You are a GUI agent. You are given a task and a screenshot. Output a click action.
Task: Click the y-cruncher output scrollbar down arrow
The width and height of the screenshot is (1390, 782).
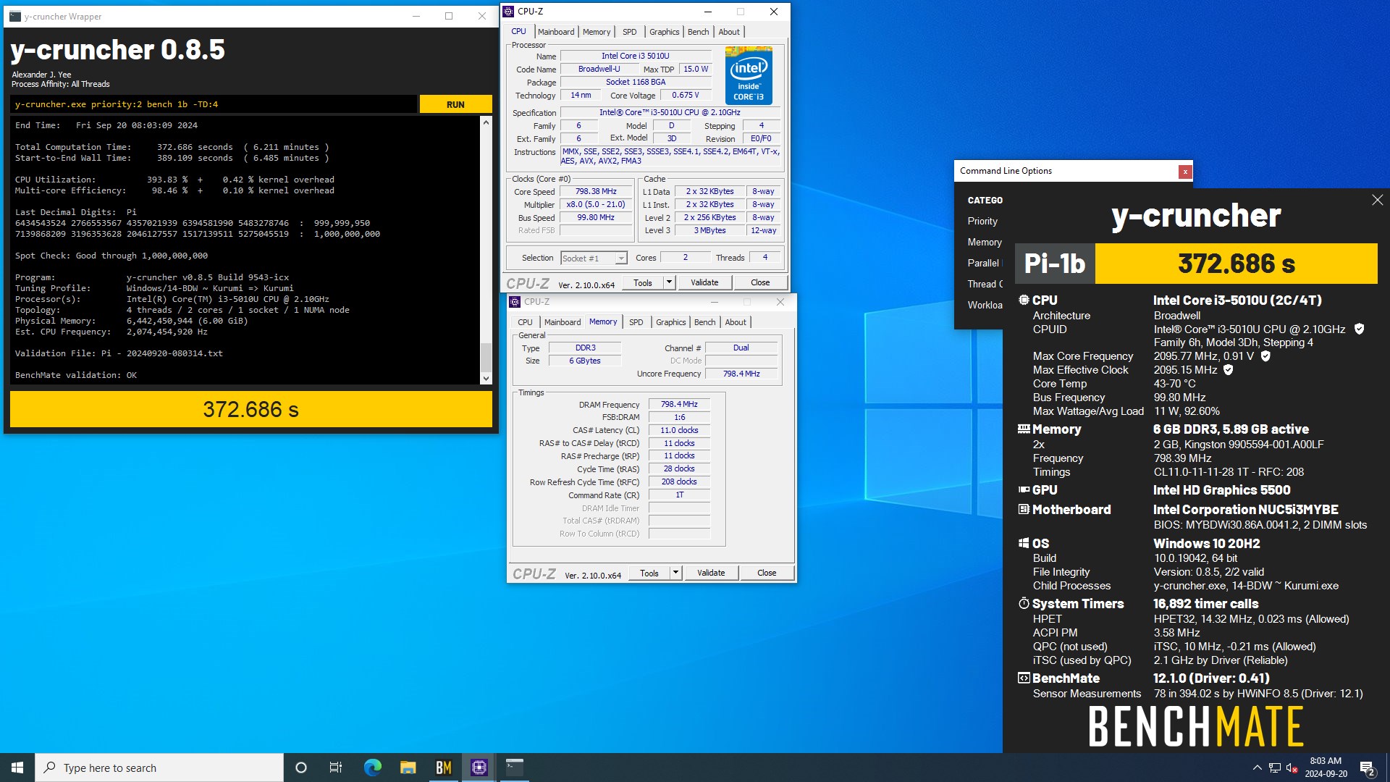tap(486, 378)
